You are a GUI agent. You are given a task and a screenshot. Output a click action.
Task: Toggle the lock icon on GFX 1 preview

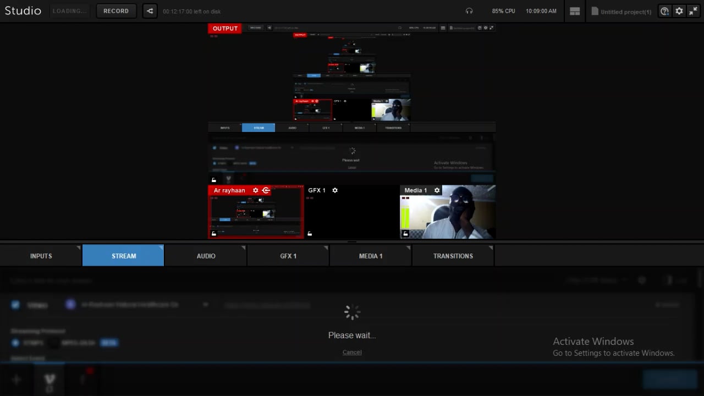(310, 234)
